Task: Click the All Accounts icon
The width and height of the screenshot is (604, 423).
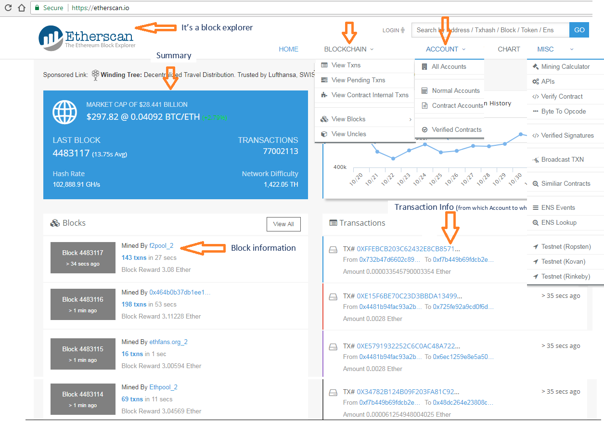Action: click(x=424, y=67)
